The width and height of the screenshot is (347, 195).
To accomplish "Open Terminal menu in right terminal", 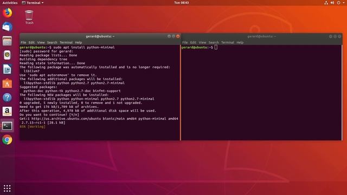I will pos(228,42).
